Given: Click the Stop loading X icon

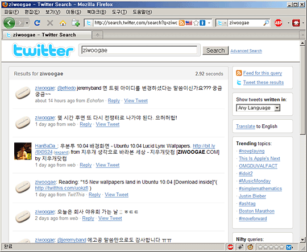Looking at the screenshot, I should (x=50, y=23).
